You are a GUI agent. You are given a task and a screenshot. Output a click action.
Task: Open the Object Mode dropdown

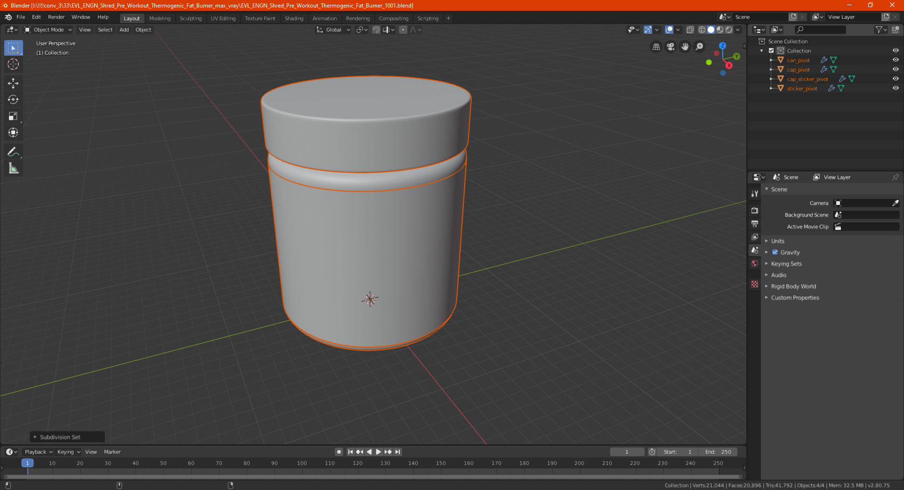48,30
